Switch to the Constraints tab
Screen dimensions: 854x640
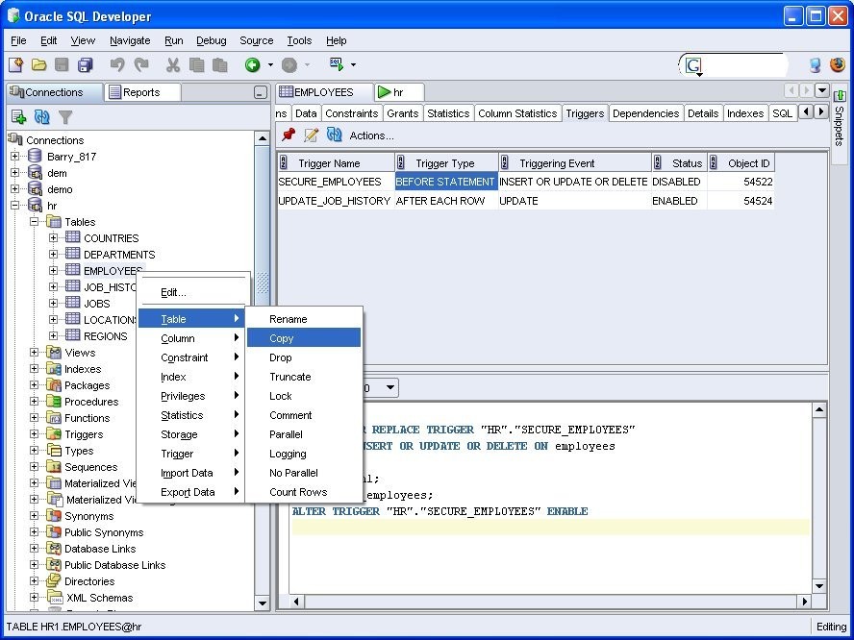tap(351, 112)
